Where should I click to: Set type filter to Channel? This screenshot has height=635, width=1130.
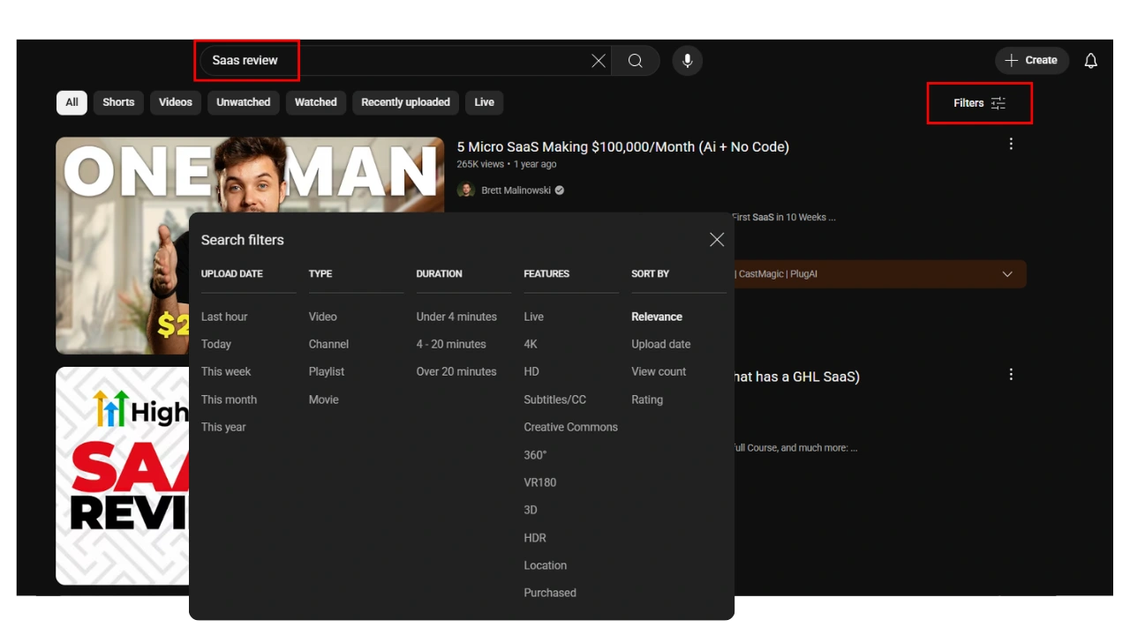[328, 344]
